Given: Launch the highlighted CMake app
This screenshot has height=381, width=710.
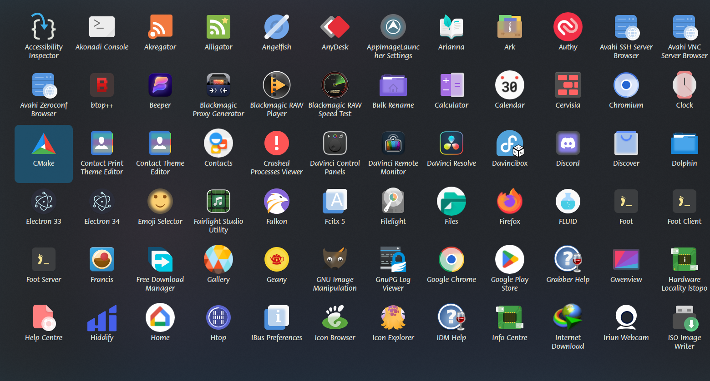Looking at the screenshot, I should tap(44, 154).
